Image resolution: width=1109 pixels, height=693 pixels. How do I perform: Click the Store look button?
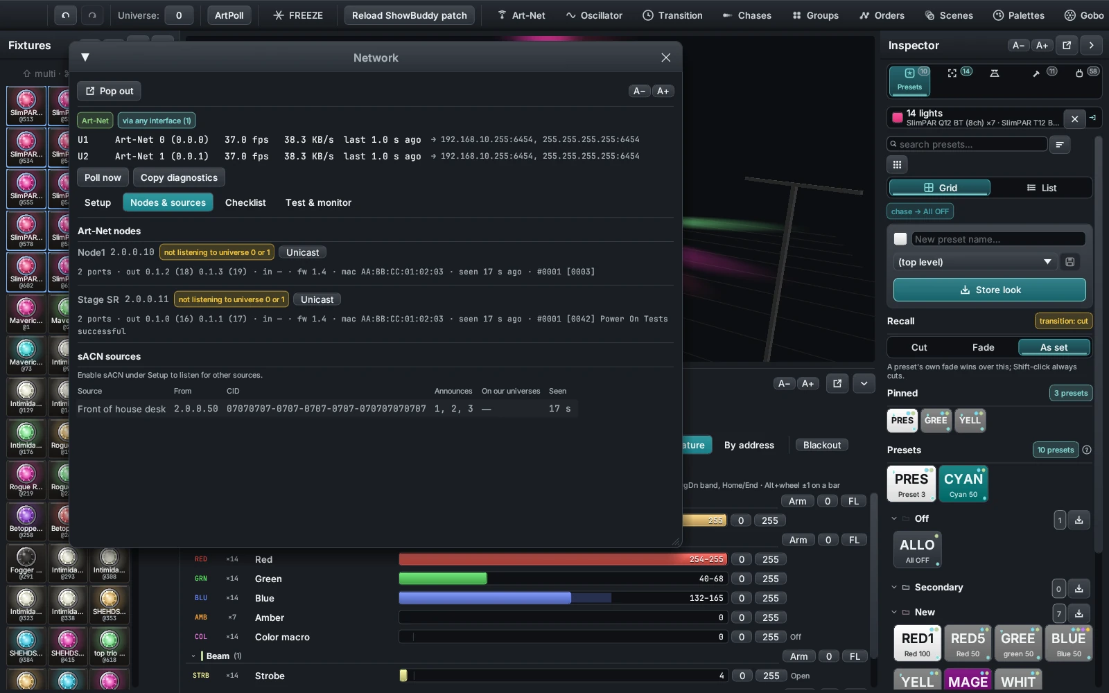(989, 290)
